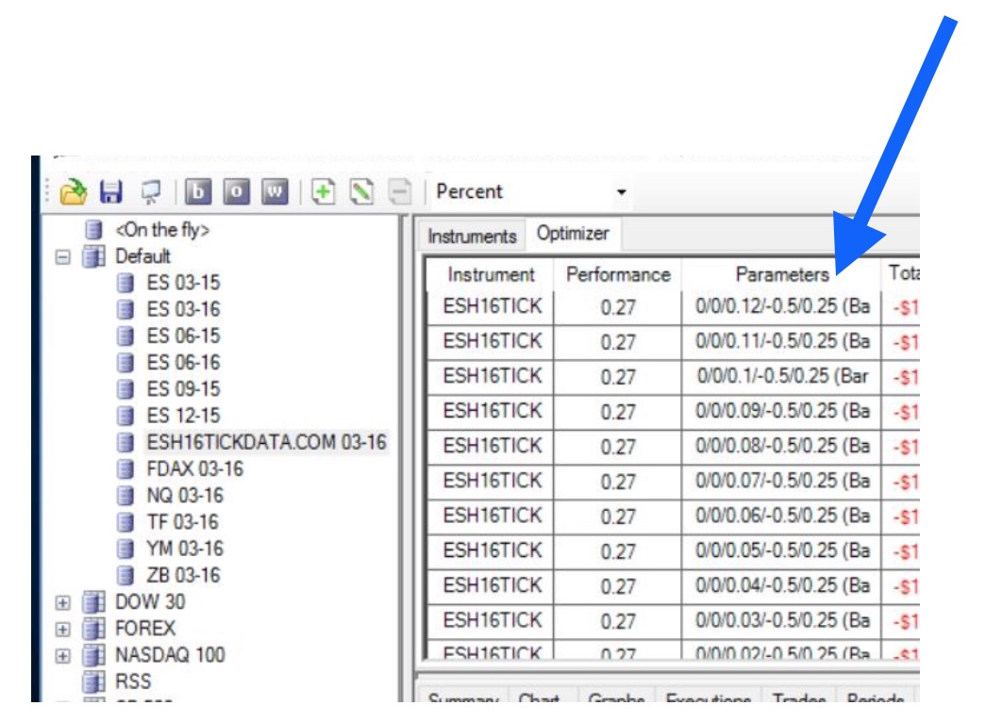Sort by the Parameters column header
1002x722 pixels.
click(x=781, y=275)
